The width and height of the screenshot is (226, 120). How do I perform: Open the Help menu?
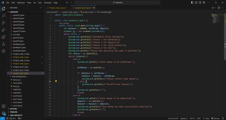pos(55,3)
